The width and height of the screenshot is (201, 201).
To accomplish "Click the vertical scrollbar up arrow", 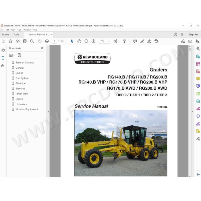I will point(190,47).
